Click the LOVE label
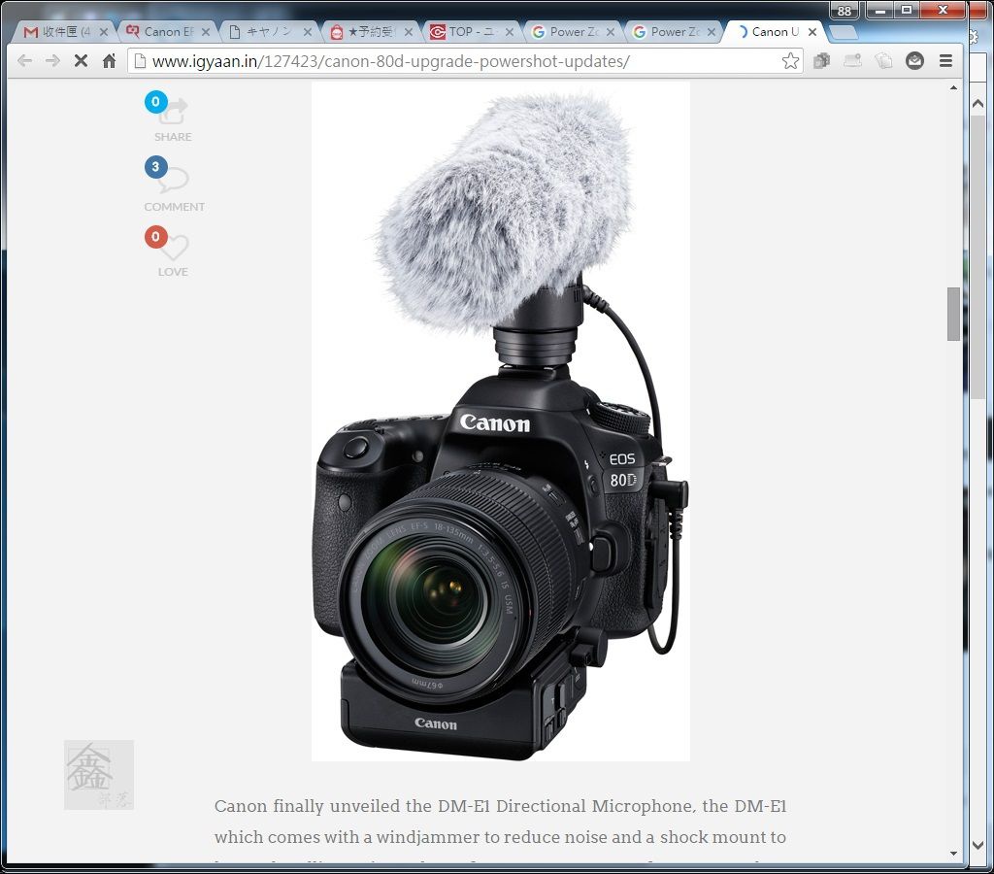This screenshot has height=874, width=994. pos(173,272)
